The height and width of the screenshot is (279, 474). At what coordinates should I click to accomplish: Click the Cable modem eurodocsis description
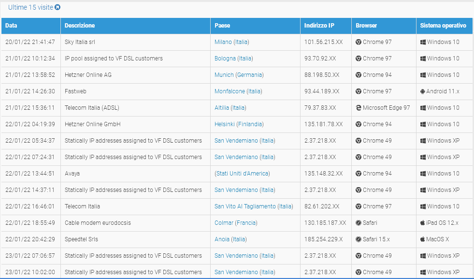click(98, 223)
